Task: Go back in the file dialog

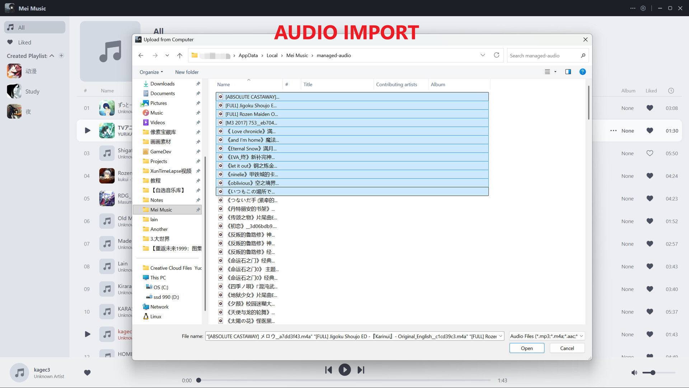Action: pyautogui.click(x=141, y=55)
